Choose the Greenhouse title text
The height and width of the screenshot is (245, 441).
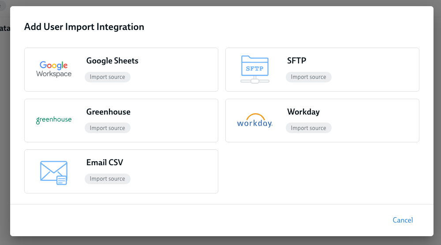point(108,112)
